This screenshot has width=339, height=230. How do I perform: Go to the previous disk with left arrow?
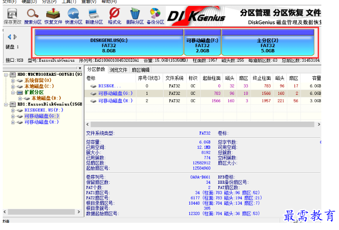tap(10, 37)
